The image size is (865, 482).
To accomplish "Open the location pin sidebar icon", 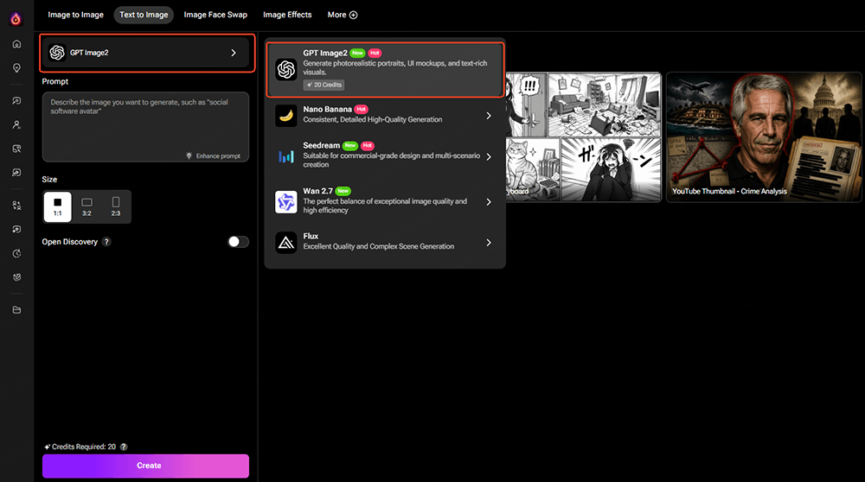I will (x=16, y=67).
